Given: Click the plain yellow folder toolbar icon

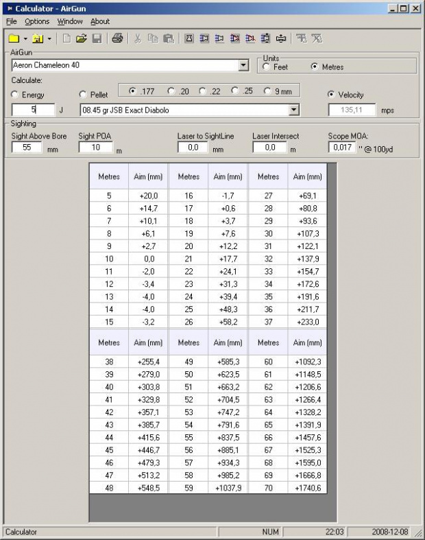Looking at the screenshot, I should [14, 38].
